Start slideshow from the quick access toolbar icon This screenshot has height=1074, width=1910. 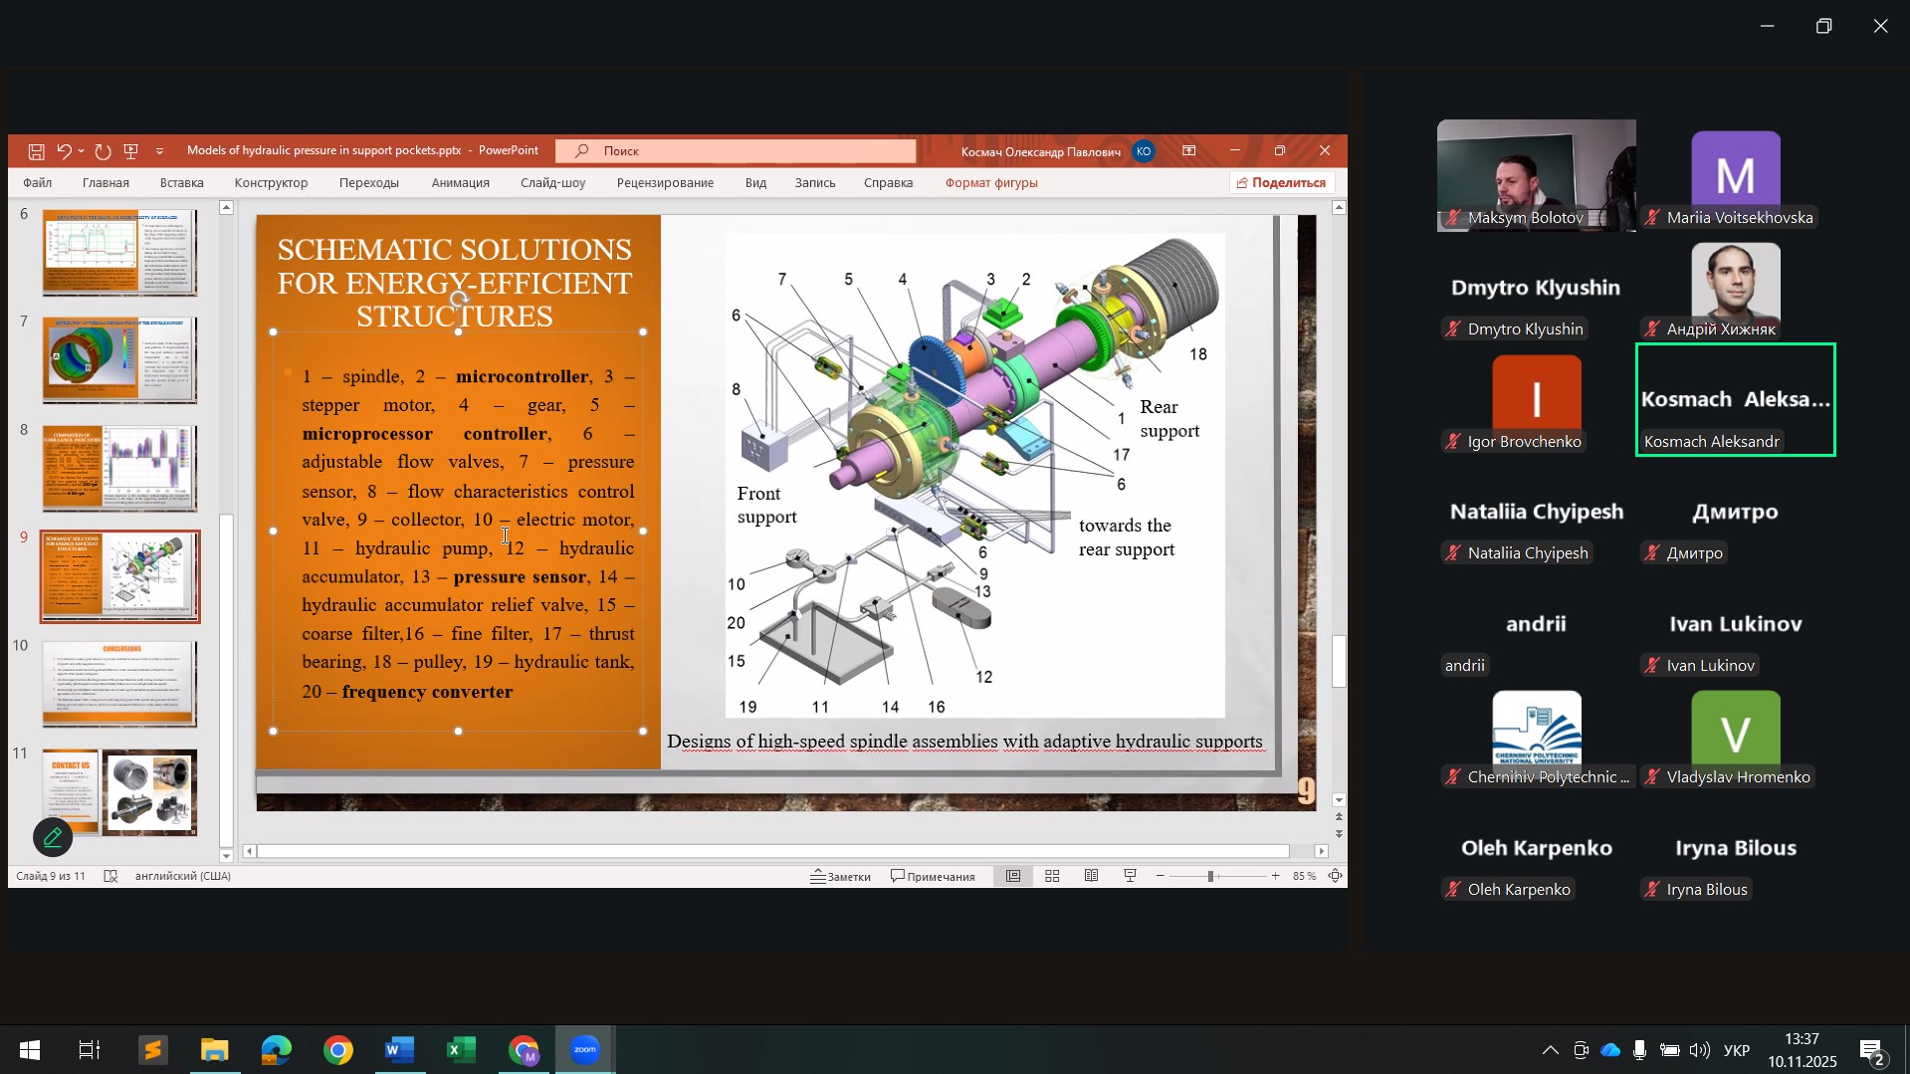click(130, 151)
